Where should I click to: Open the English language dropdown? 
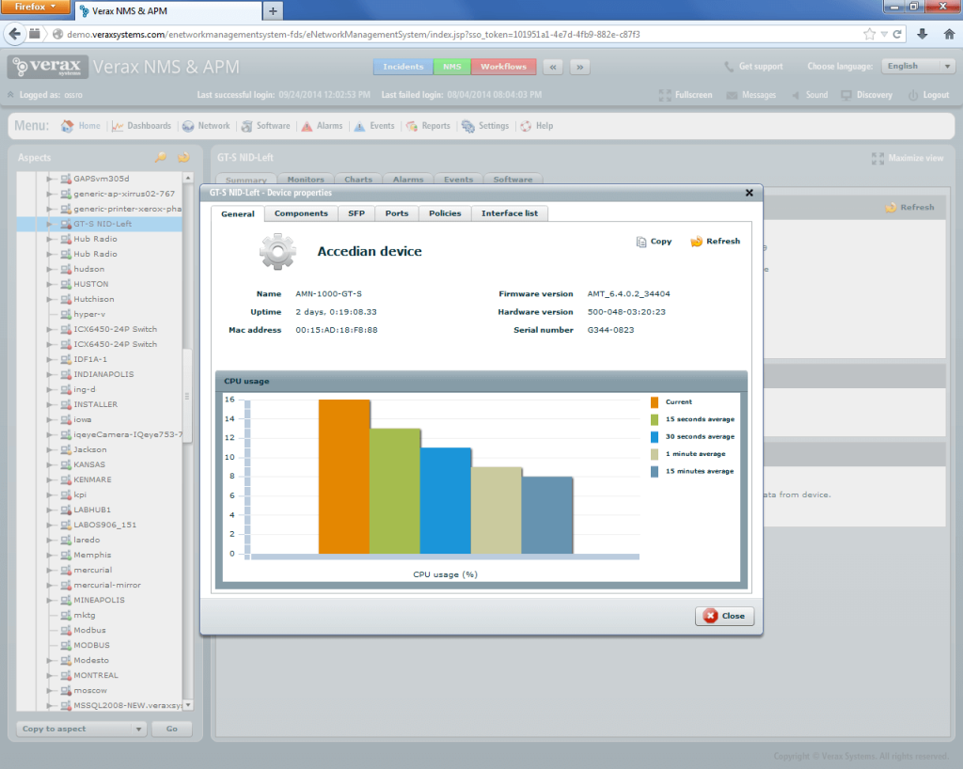tap(918, 66)
